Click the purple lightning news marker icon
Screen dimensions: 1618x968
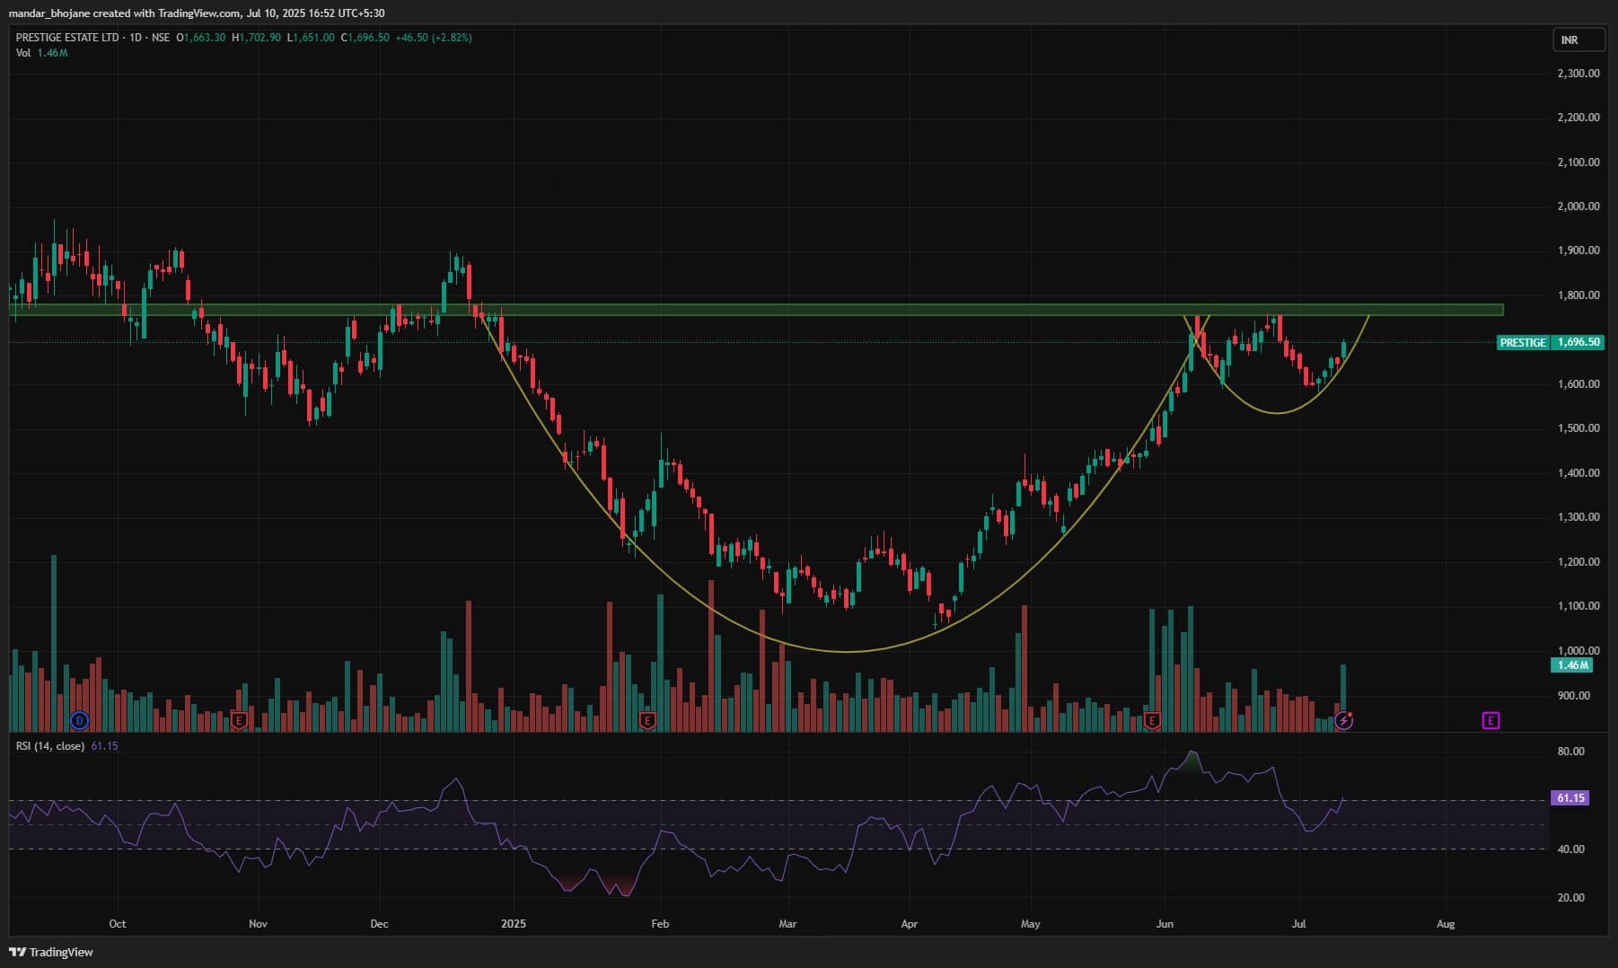coord(1343,720)
